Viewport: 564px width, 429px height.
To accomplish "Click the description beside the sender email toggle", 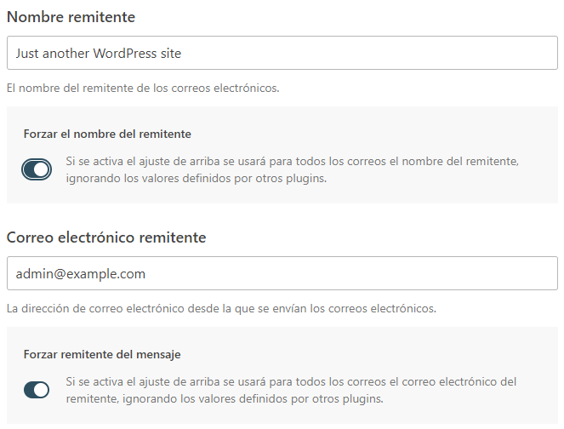I will click(291, 381).
